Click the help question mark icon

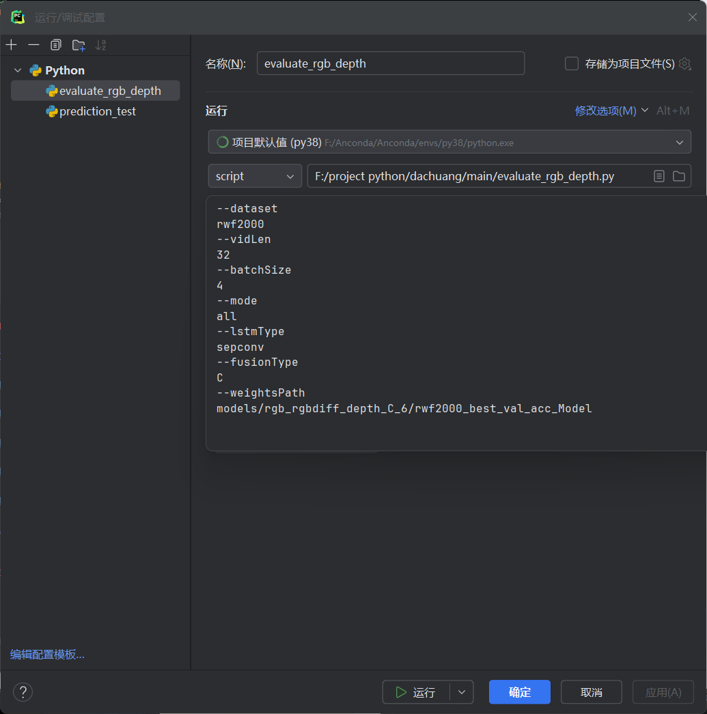(x=23, y=692)
